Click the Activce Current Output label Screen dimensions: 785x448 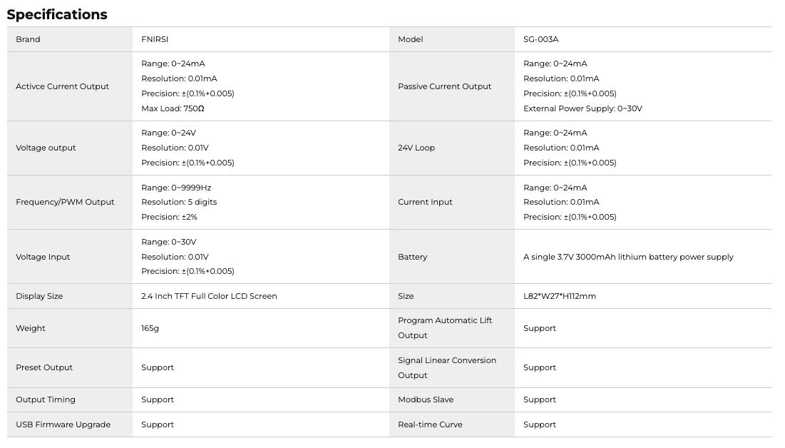(62, 86)
